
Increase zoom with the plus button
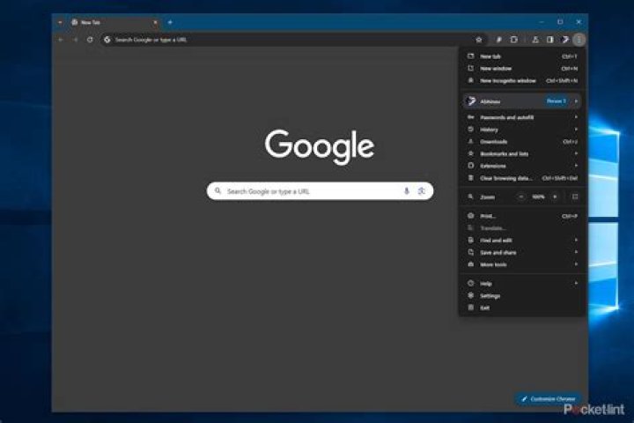click(555, 197)
